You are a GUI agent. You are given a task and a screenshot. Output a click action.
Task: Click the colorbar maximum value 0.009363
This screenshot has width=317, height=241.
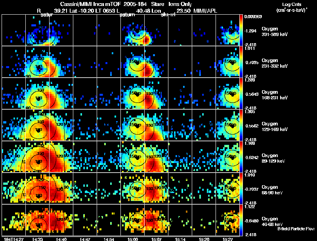253,17
